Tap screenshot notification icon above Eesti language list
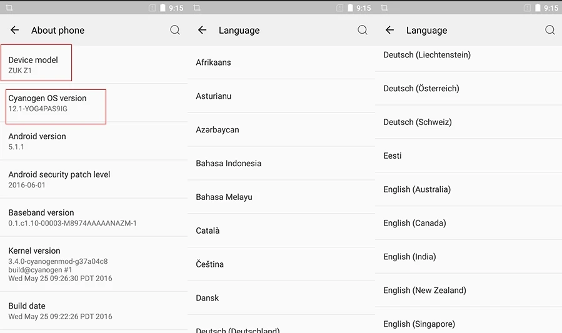 point(384,8)
